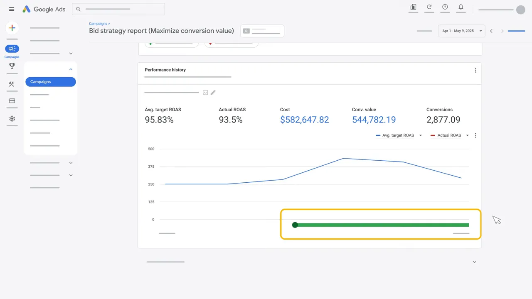
Task: Open the date range Apr 1 - May 9 dropdown
Action: (x=461, y=31)
